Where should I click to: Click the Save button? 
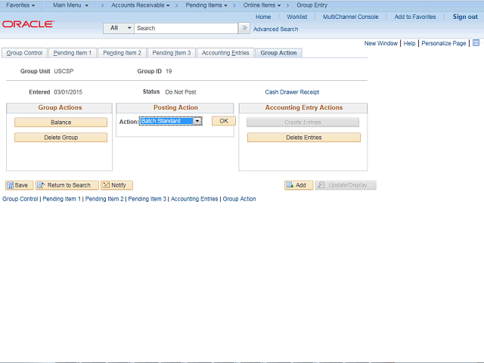[19, 185]
